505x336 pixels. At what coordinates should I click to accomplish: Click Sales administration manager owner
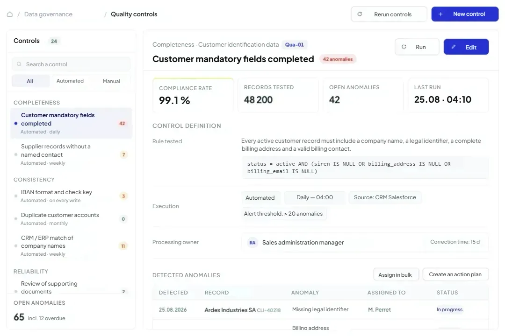303,243
